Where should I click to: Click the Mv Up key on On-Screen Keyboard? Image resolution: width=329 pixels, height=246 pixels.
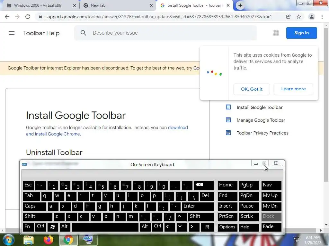pos(271,196)
